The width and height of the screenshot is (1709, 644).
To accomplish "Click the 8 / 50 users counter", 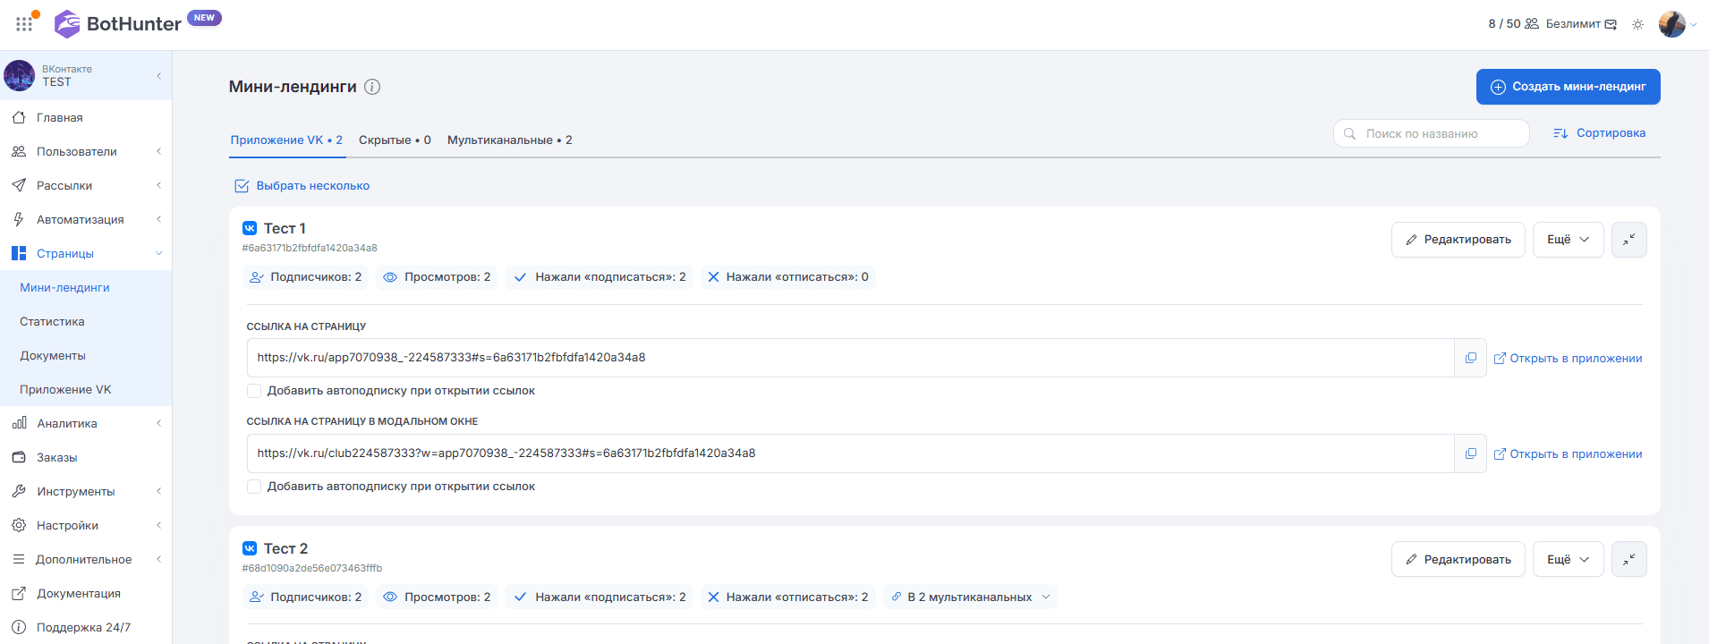I will (1513, 24).
